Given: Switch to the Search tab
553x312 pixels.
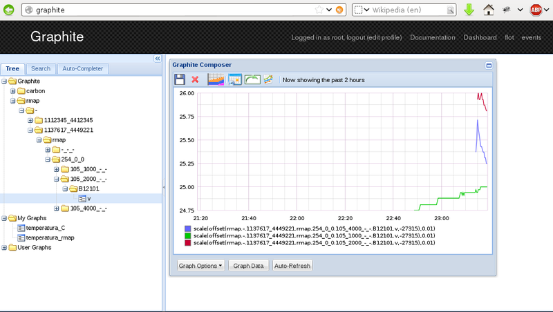Looking at the screenshot, I should 41,68.
